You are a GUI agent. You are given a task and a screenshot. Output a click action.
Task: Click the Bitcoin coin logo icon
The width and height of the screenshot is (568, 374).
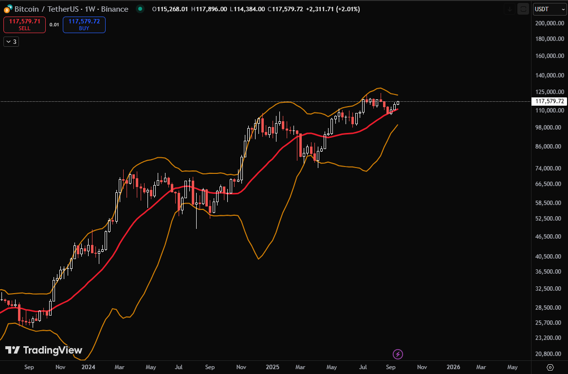7,9
